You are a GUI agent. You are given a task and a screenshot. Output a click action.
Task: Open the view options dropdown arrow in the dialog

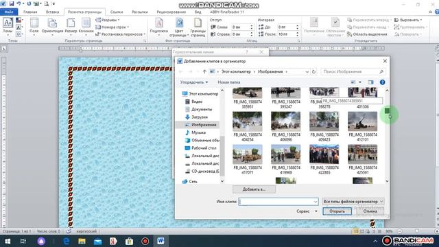tap(360, 82)
